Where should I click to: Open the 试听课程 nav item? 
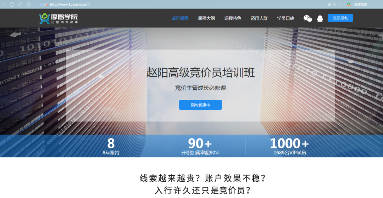point(180,18)
